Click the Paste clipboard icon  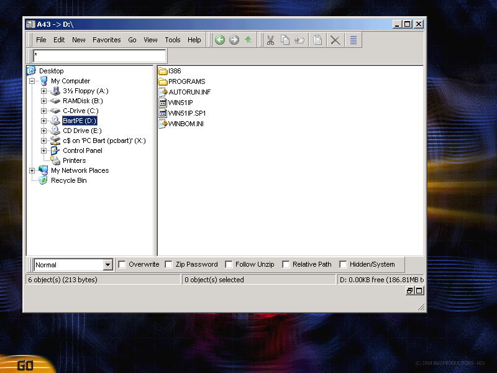[317, 40]
